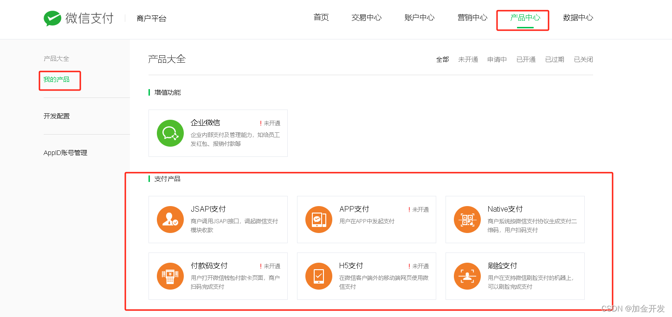The image size is (672, 317).
Task: Open the 数据中心 top menu
Action: click(578, 18)
